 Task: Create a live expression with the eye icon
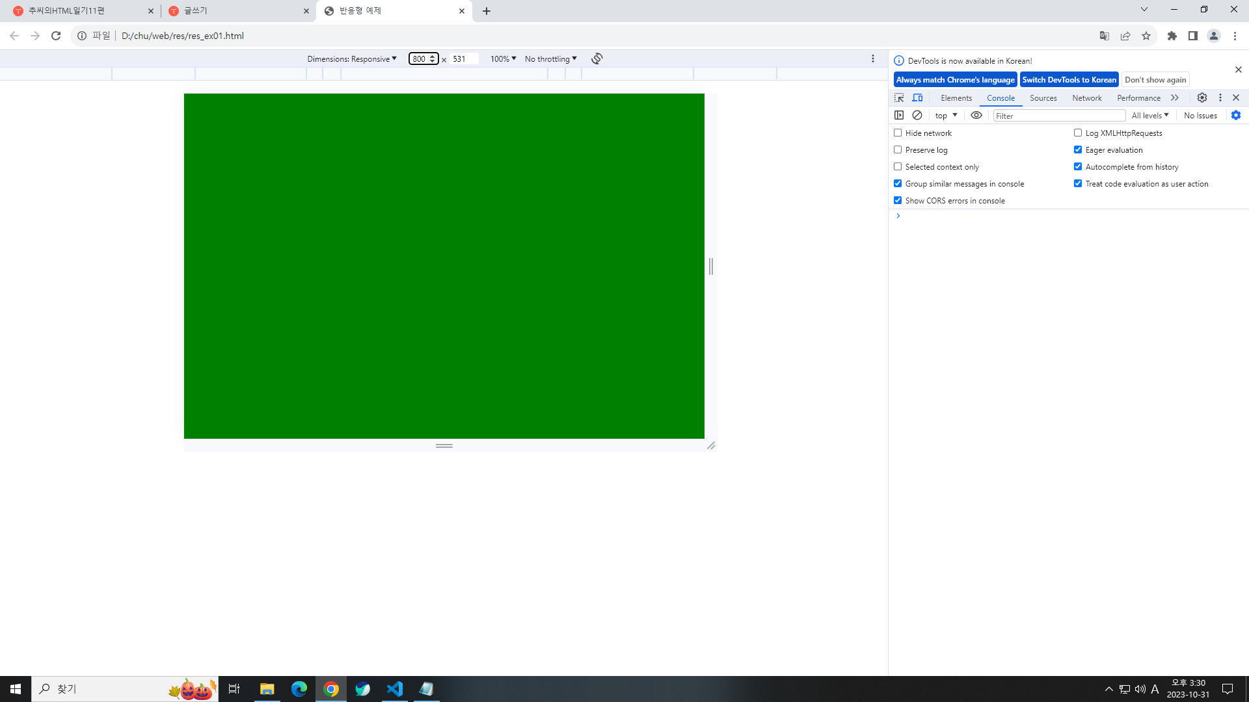pos(976,115)
